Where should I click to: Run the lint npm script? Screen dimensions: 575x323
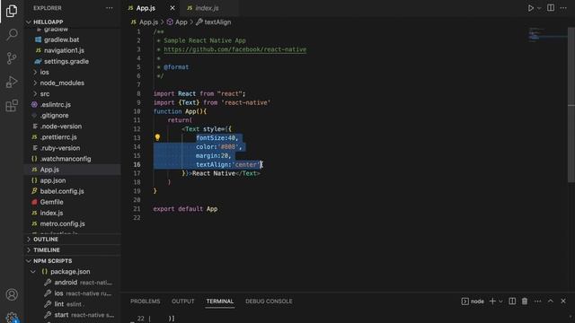pyautogui.click(x=73, y=304)
